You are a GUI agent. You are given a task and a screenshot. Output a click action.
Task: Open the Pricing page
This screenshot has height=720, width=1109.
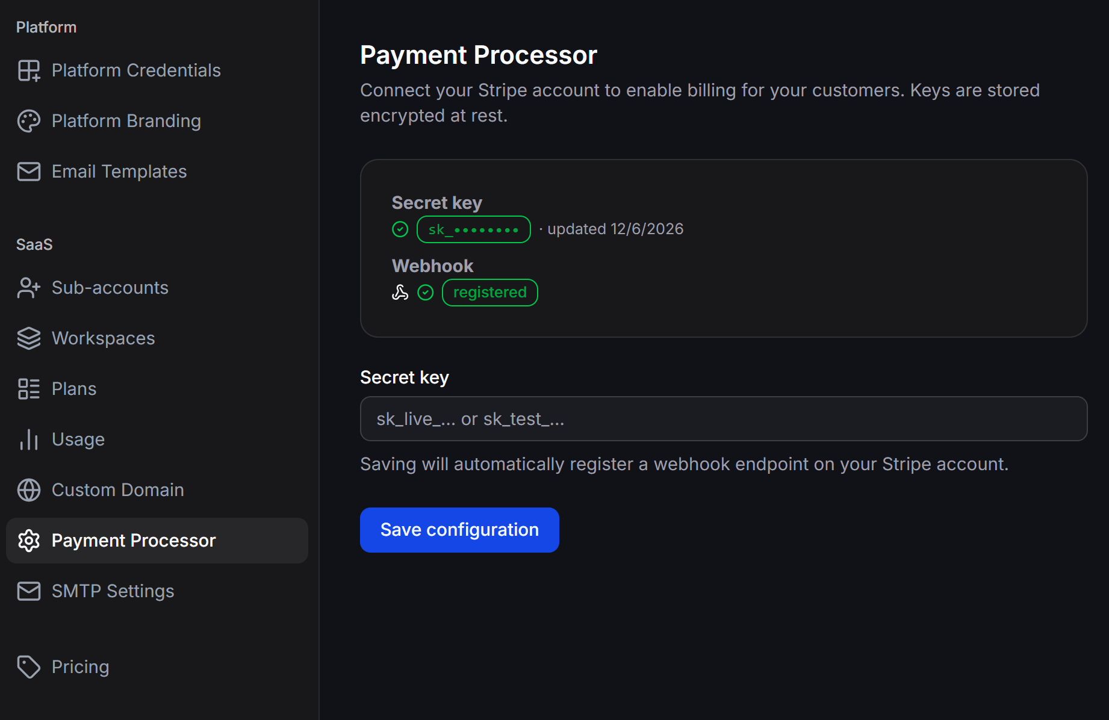coord(157,667)
